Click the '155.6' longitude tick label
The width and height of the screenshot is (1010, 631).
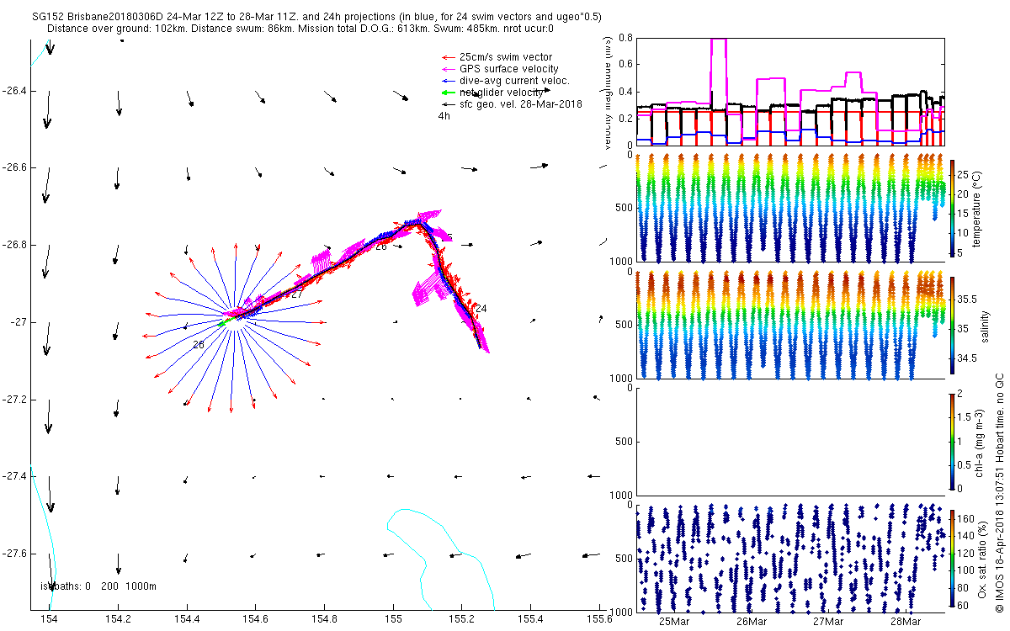click(598, 620)
